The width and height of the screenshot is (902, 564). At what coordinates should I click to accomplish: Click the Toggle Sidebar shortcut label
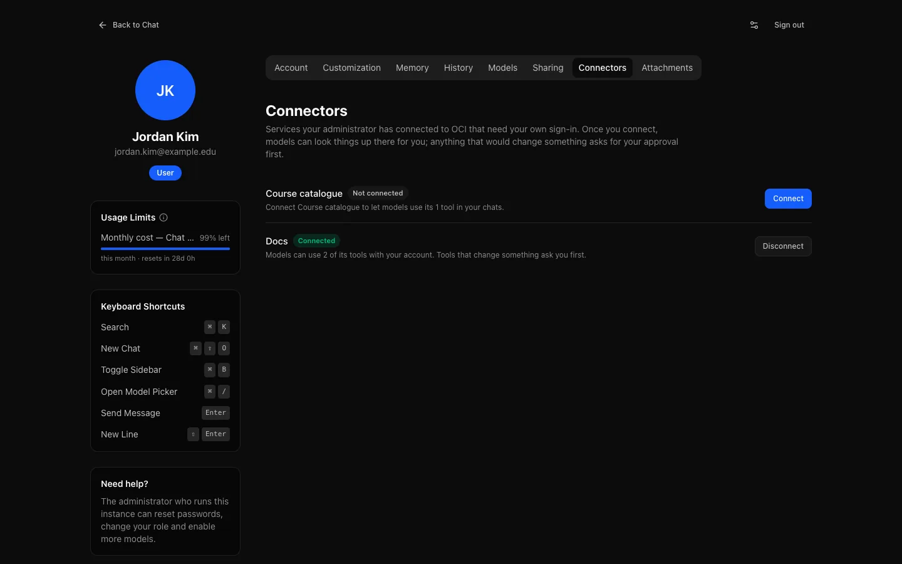131,370
